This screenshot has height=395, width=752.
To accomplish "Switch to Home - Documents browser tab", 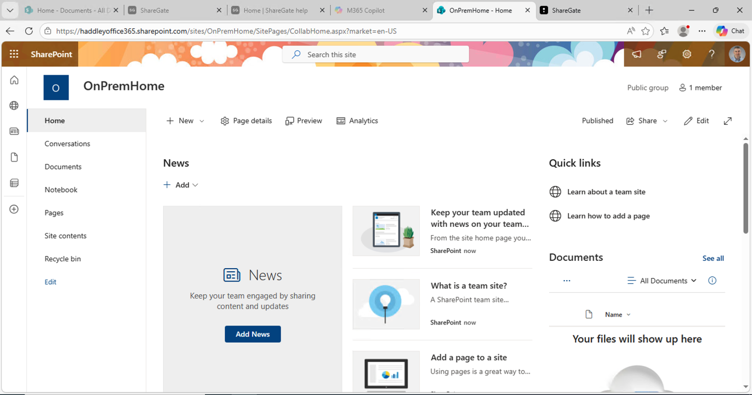I will click(x=71, y=10).
